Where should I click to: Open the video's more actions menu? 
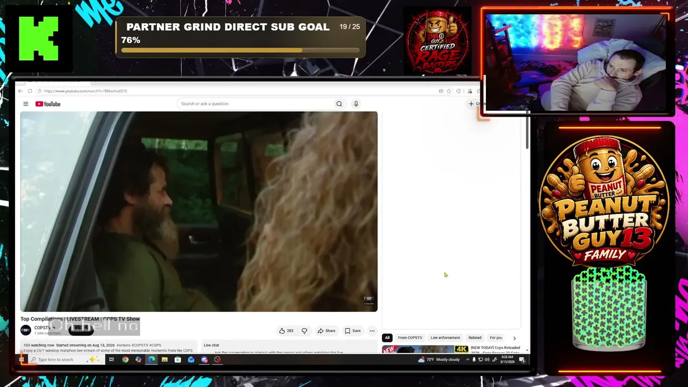point(372,331)
